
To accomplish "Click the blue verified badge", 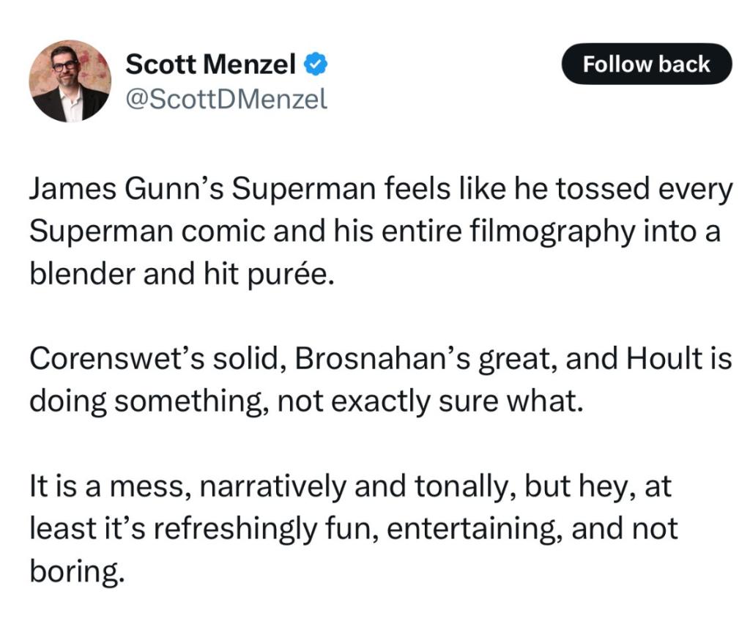I will [316, 64].
